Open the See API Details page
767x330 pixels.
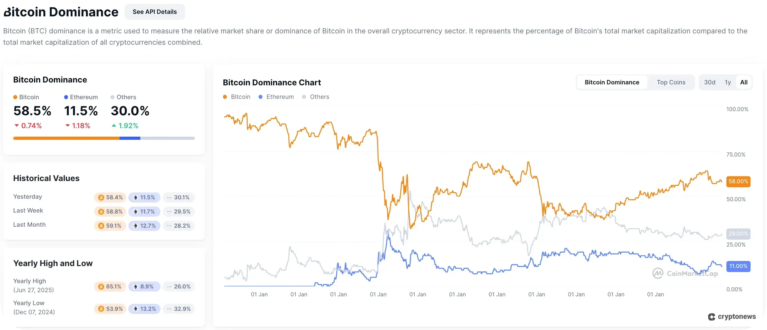(x=155, y=12)
